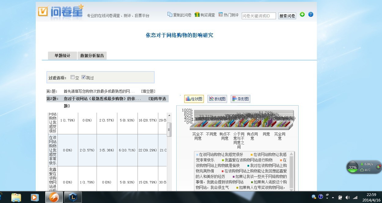Open the League client taskbar icon
Viewport: 382px width, 203px height.
pos(73,198)
